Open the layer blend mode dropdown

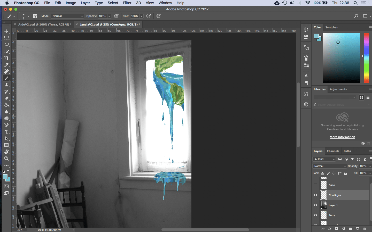(x=329, y=166)
